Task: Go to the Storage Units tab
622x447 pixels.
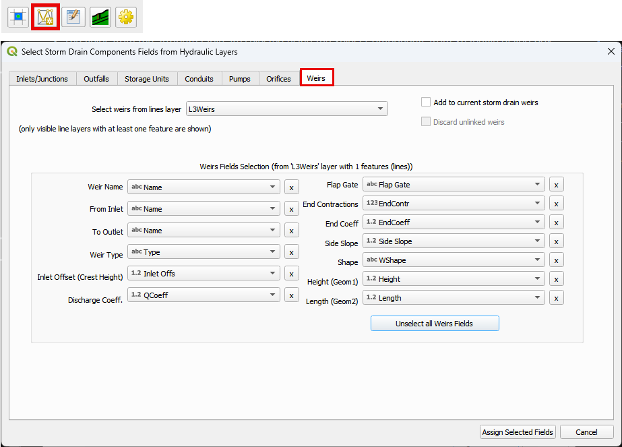Action: (147, 79)
